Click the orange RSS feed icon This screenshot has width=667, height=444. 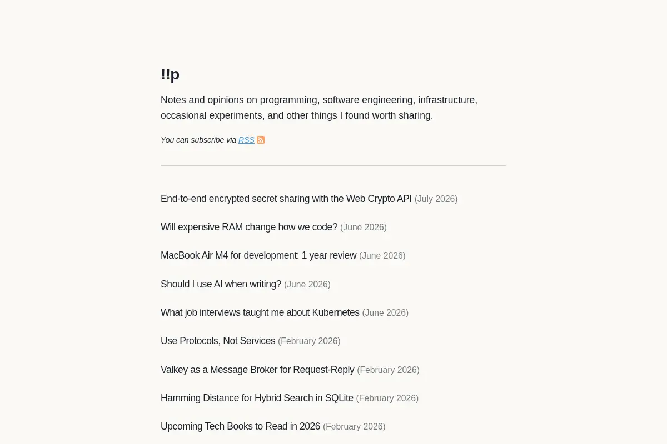pyautogui.click(x=261, y=140)
